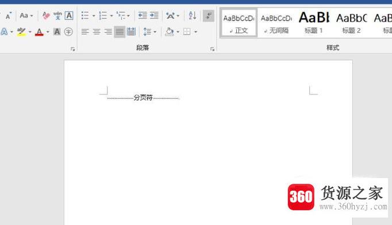Apply 标题 2 heading style

point(351,23)
